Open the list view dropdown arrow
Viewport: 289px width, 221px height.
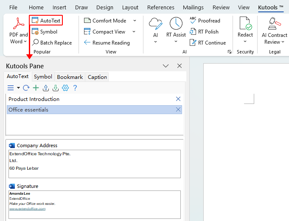tap(18, 88)
